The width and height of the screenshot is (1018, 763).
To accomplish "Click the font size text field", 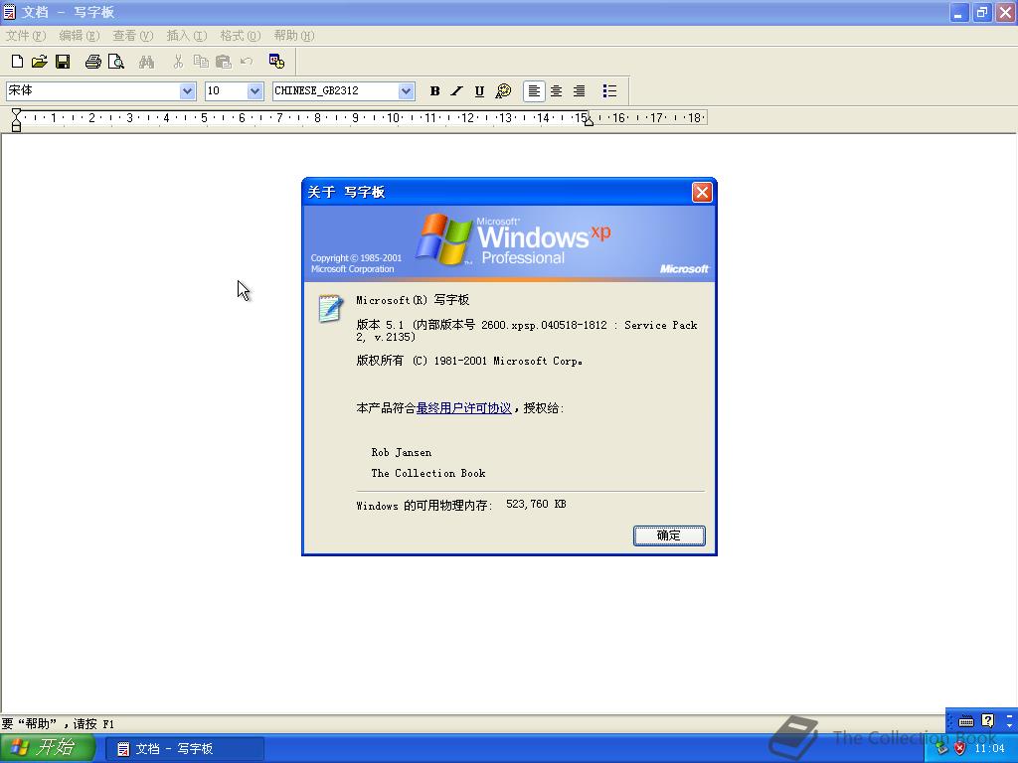I will tap(226, 90).
